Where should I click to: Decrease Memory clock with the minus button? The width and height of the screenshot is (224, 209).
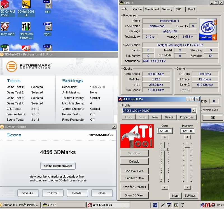click(x=188, y=187)
